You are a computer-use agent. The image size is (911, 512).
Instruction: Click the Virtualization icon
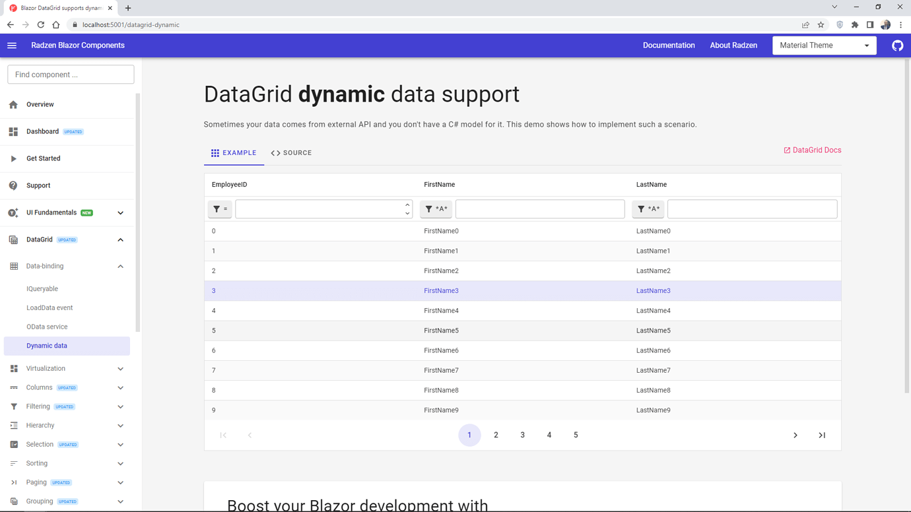[14, 369]
